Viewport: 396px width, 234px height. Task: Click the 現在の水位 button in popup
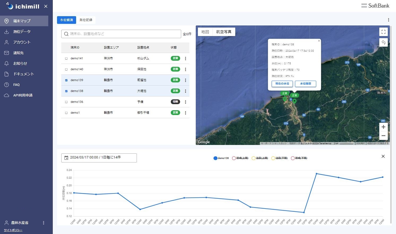click(x=282, y=84)
